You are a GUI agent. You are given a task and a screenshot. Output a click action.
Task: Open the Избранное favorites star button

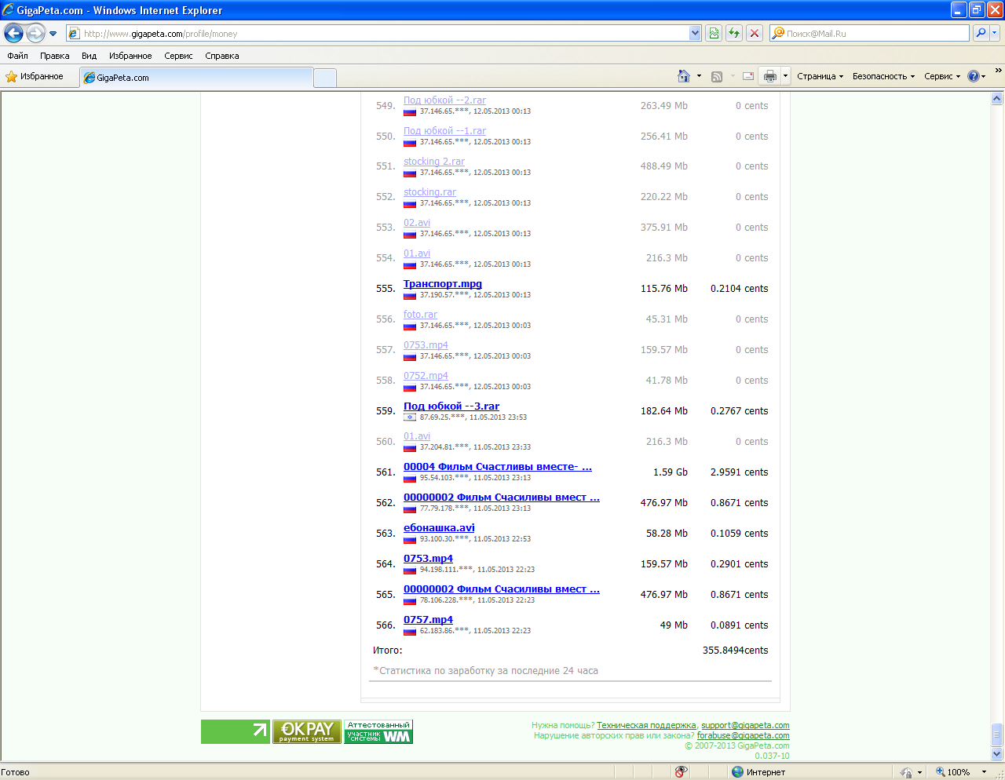pyautogui.click(x=35, y=76)
